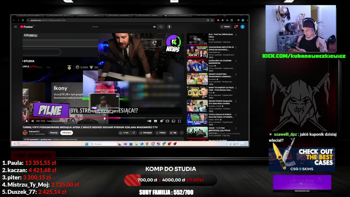Image resolution: width=350 pixels, height=197 pixels.
Task: Click the PirateSwap purple banner
Action: [302, 184]
